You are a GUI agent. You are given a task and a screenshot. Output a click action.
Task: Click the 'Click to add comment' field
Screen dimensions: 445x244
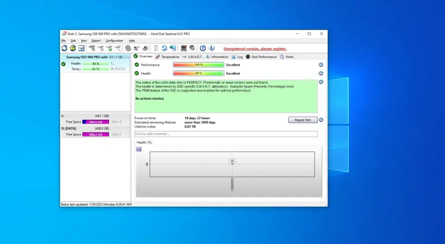coord(226,134)
